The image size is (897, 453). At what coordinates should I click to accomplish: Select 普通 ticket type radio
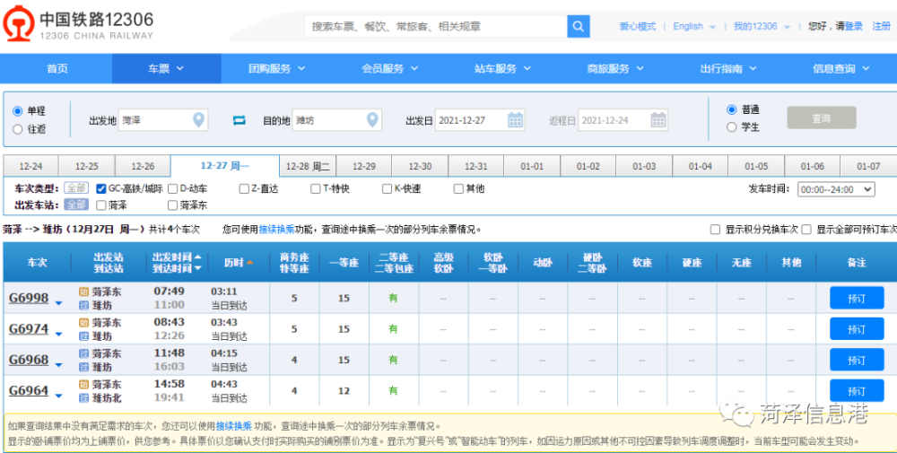(x=732, y=109)
